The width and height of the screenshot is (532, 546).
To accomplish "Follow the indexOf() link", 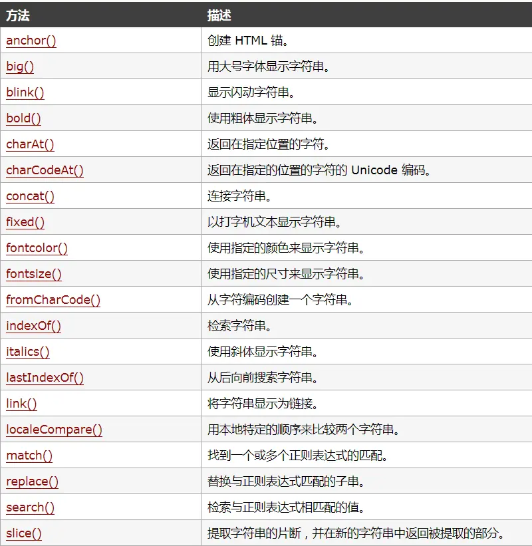I will pos(33,326).
